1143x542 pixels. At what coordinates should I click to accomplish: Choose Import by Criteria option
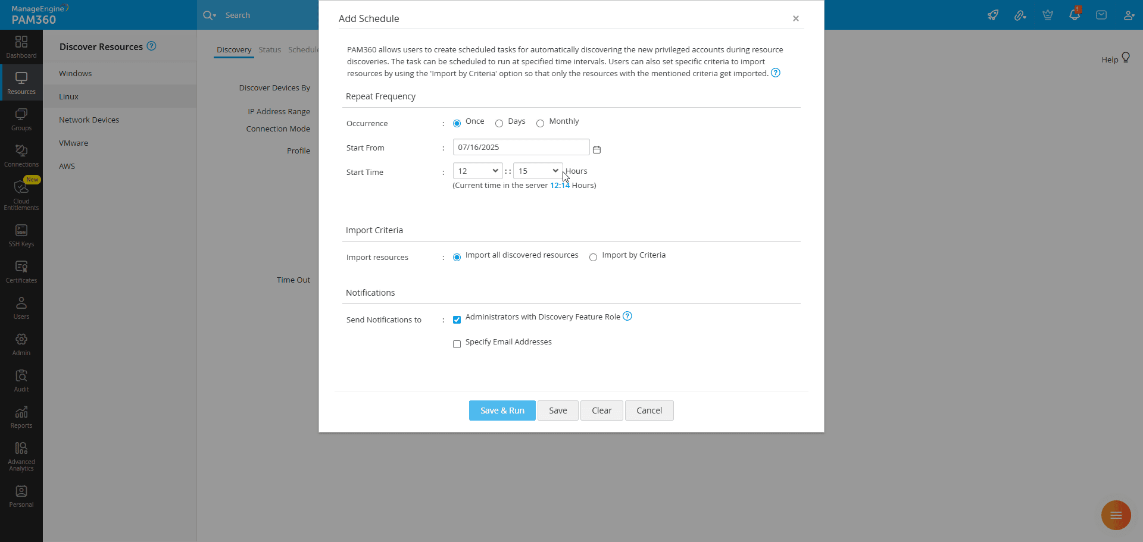point(593,258)
